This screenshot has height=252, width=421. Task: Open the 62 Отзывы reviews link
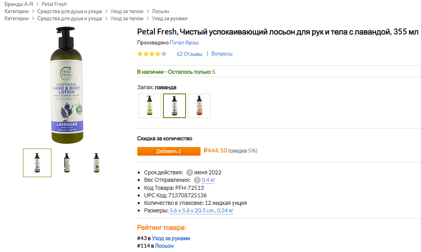[190, 54]
